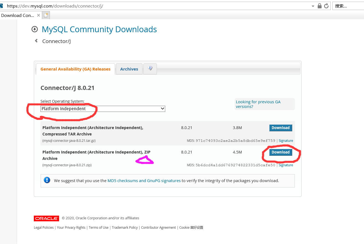Open MD5 checksums and GnuPG signatures link
Screen dimensions: 364x244
point(144,180)
